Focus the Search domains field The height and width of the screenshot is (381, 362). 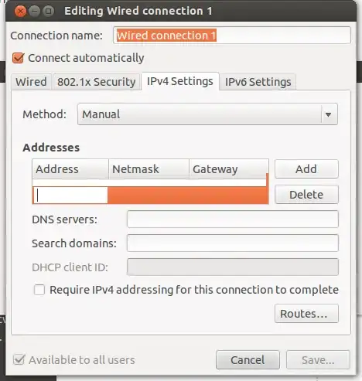pos(233,243)
